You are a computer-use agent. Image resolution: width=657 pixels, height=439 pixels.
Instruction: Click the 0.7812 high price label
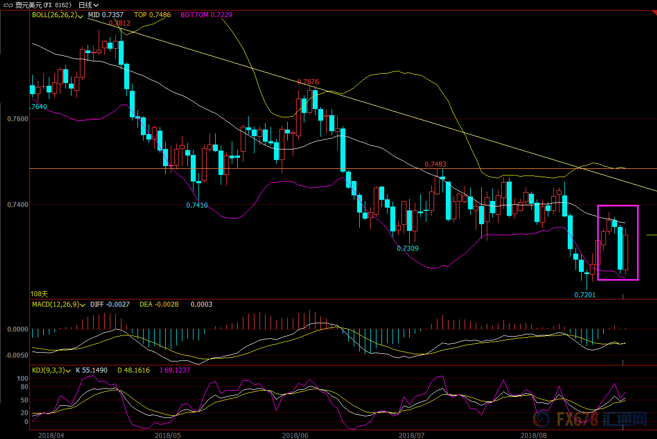[119, 23]
